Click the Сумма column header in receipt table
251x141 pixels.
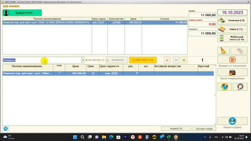click(165, 19)
